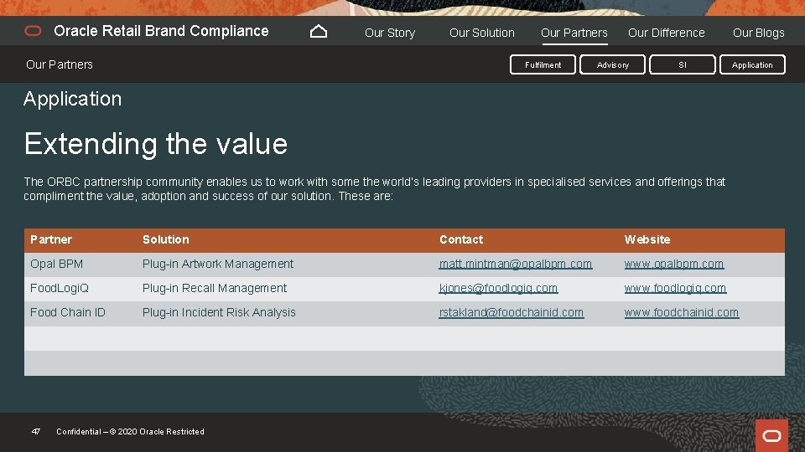Viewport: 805px width, 452px height.
Task: Click the red Oracle logo square in footer
Action: [x=771, y=435]
